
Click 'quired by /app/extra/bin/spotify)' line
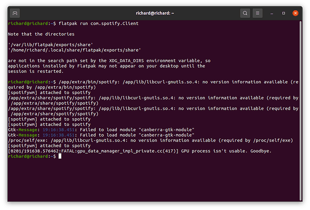click(52, 87)
